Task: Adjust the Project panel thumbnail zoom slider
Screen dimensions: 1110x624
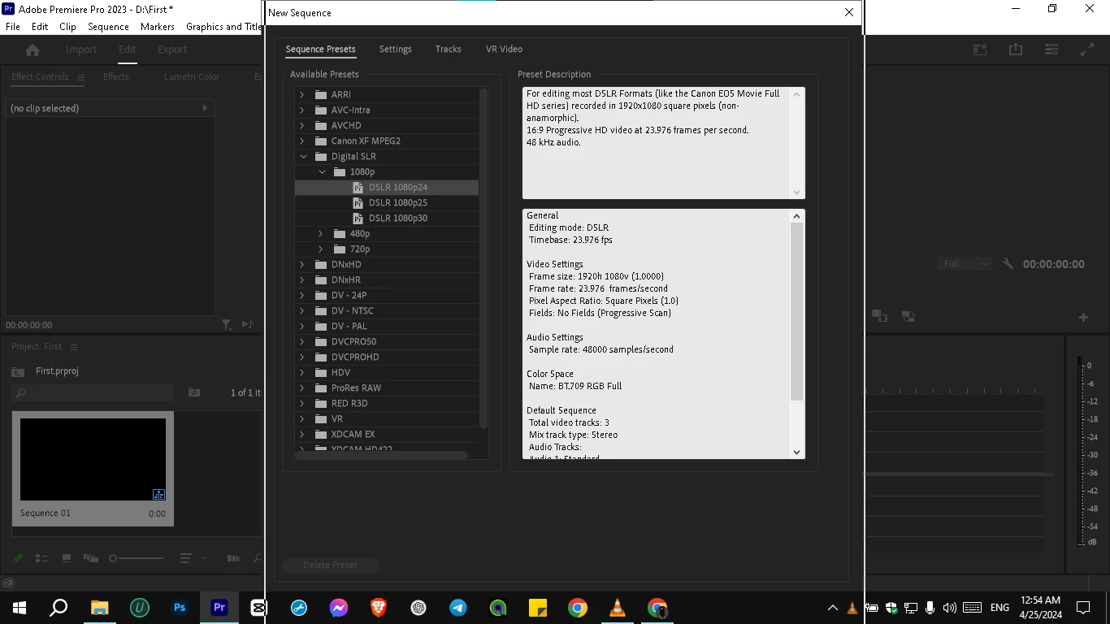Action: coord(137,558)
